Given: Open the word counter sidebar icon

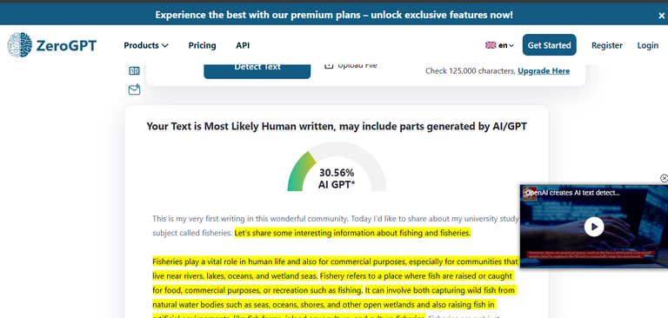Looking at the screenshot, I should (134, 71).
